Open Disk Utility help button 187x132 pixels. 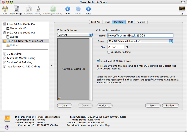(7, 127)
